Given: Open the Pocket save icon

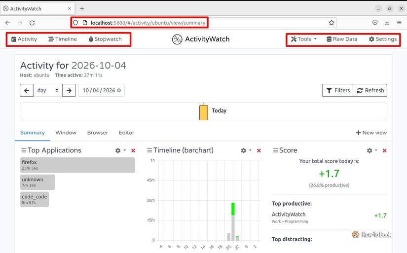Looking at the screenshot, I should (375, 23).
